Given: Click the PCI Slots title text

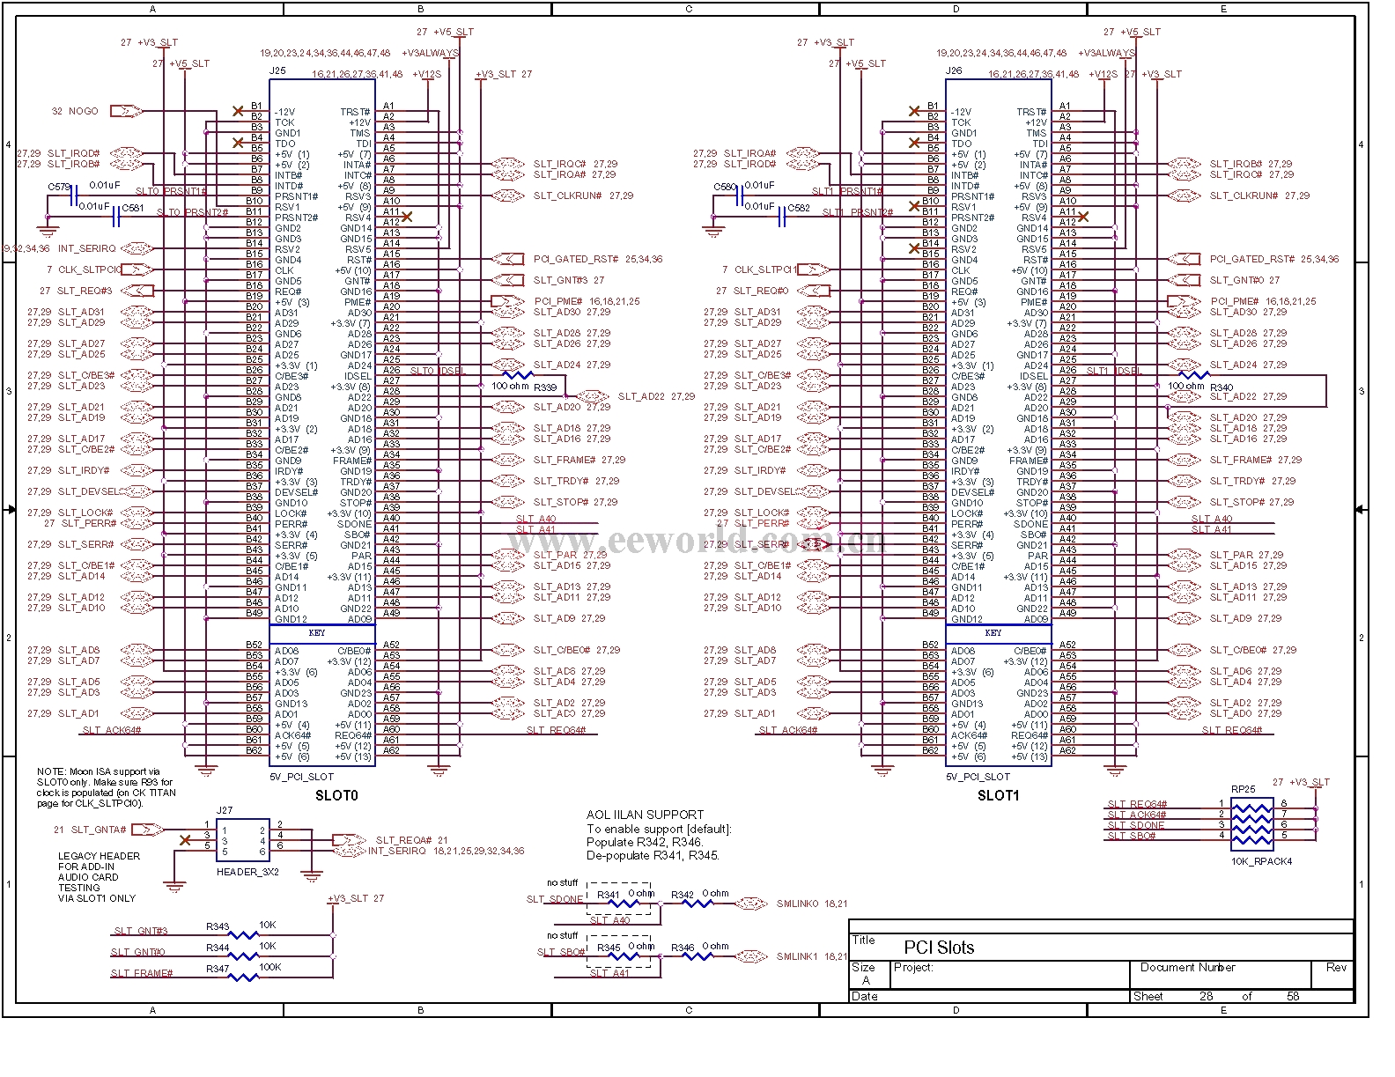Looking at the screenshot, I should coord(939,948).
